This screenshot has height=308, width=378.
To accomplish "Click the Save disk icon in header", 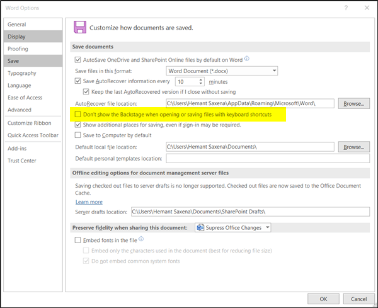I will (80, 27).
